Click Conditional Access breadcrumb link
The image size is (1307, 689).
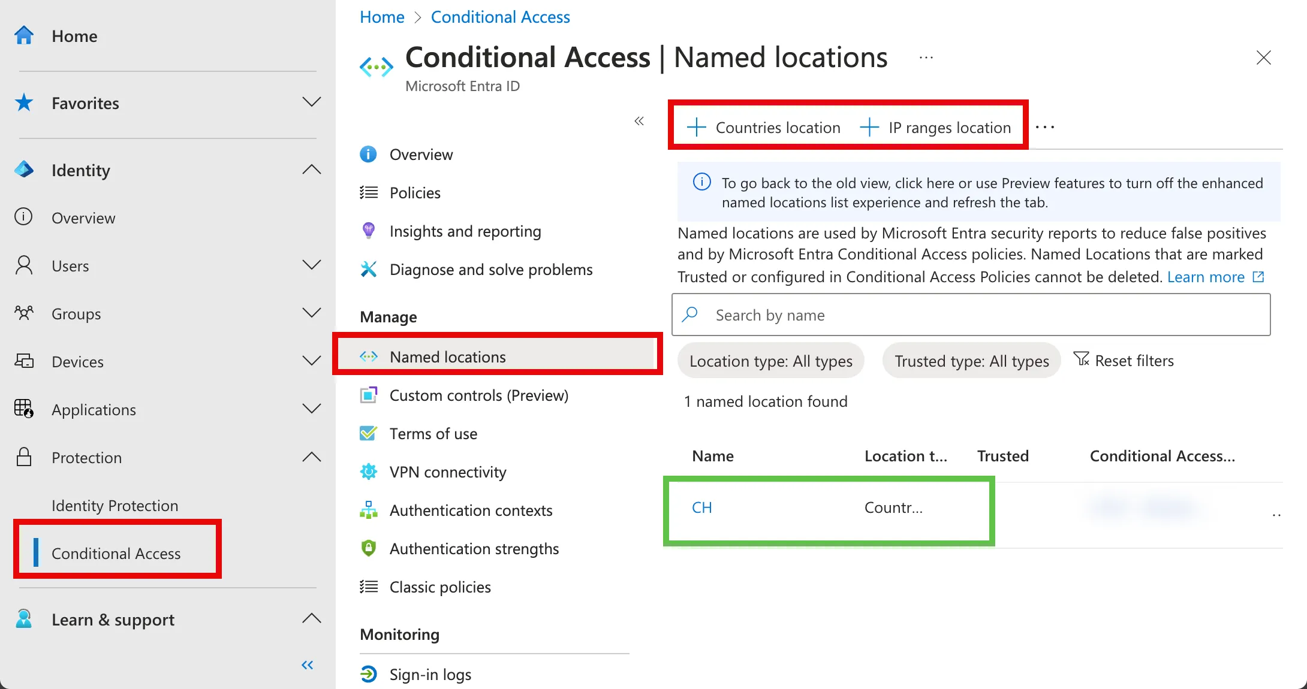pos(500,17)
